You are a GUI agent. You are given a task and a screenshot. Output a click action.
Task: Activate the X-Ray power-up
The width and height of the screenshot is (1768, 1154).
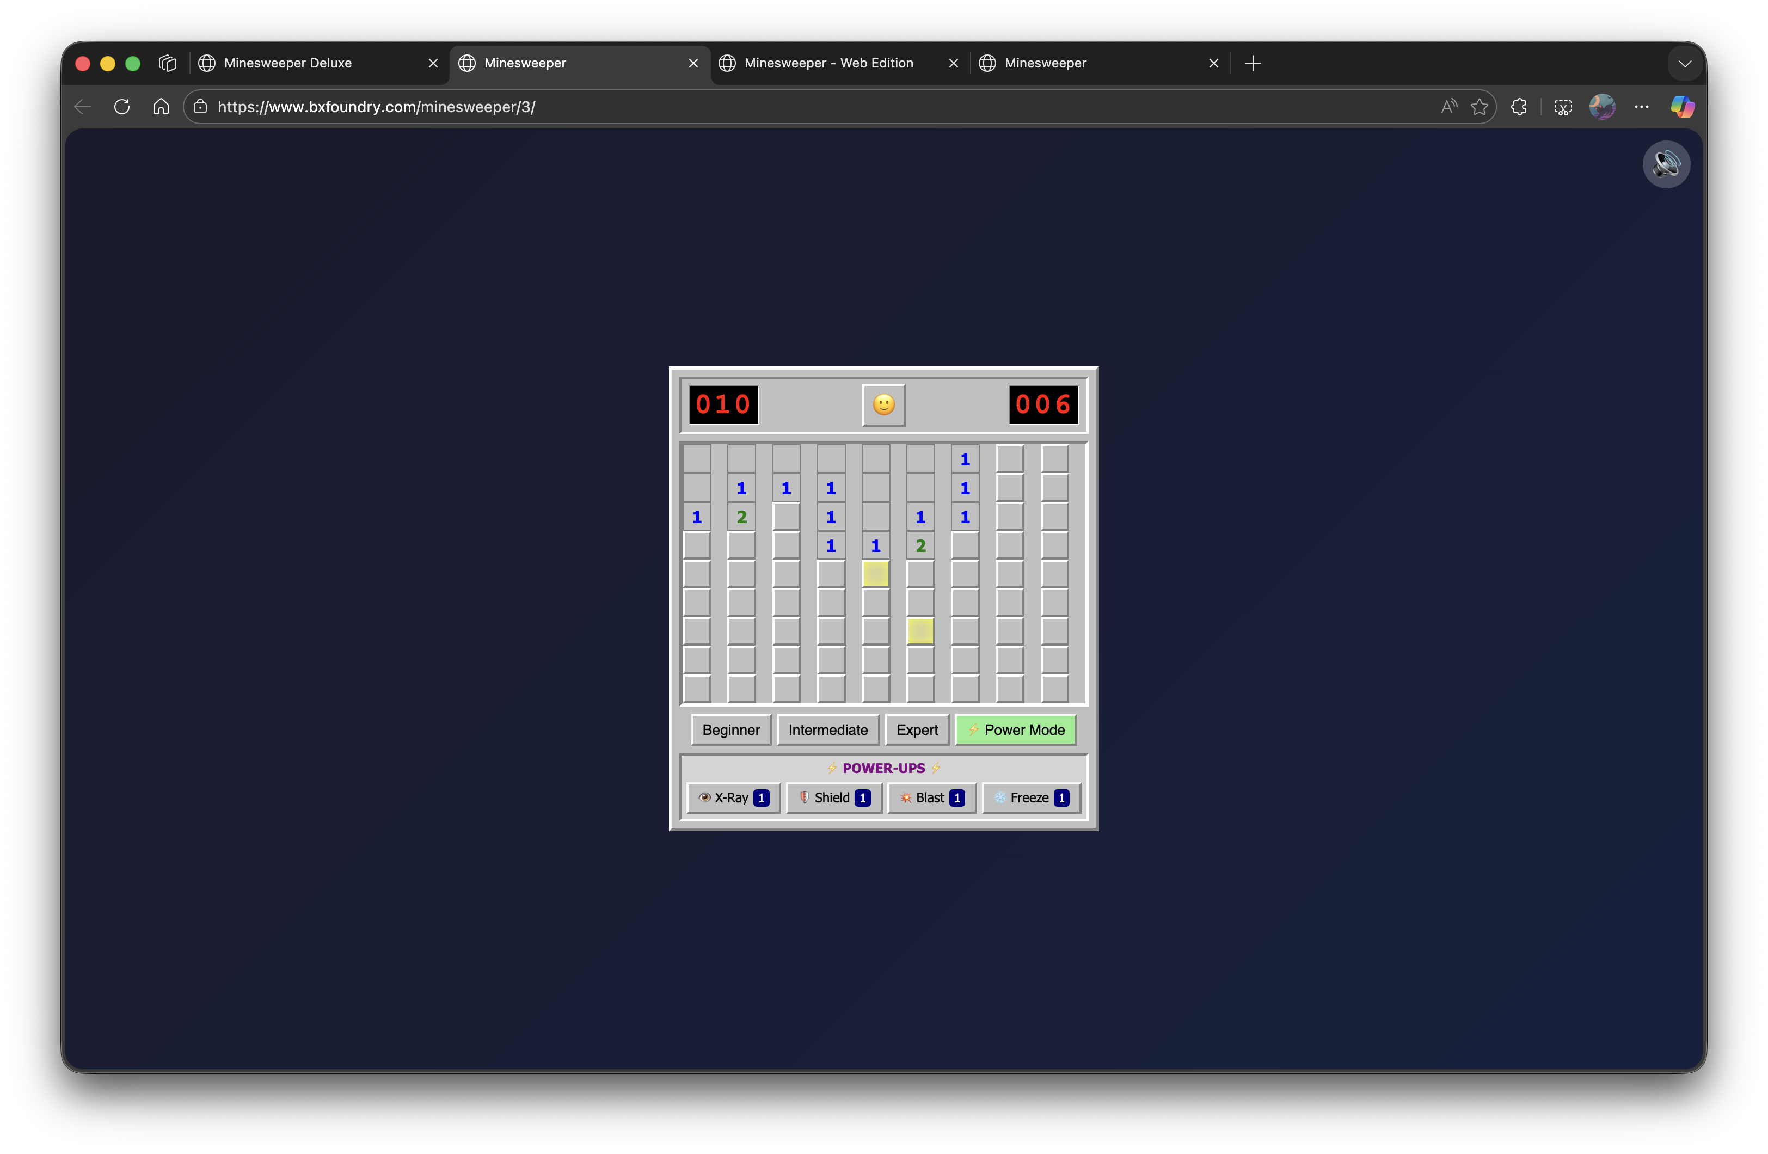(733, 797)
